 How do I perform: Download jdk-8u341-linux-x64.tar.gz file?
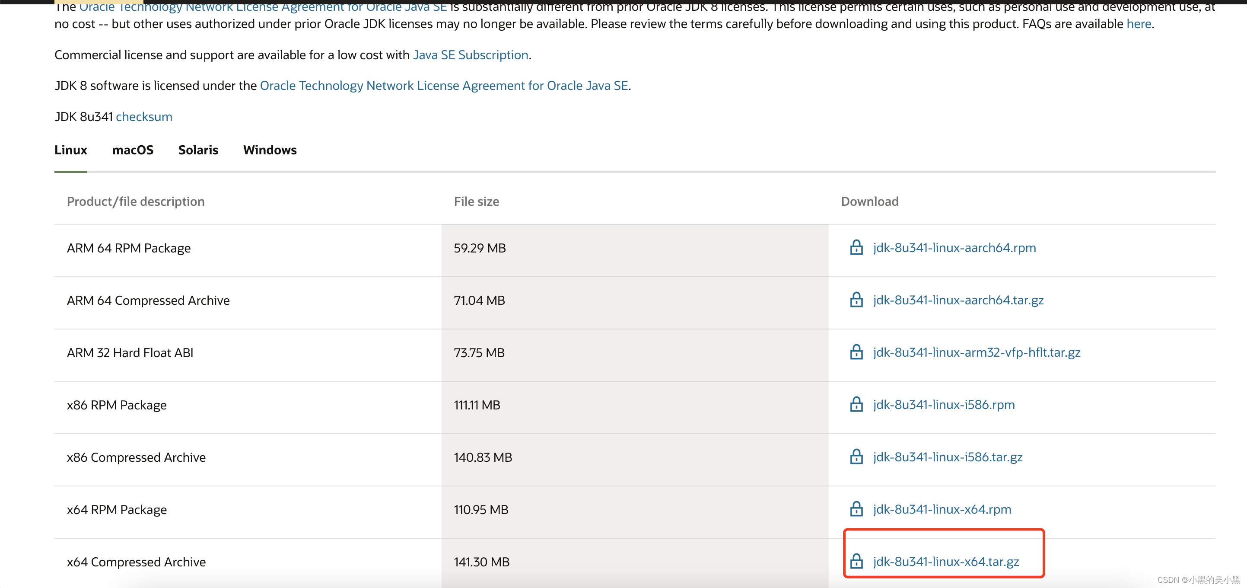(945, 561)
